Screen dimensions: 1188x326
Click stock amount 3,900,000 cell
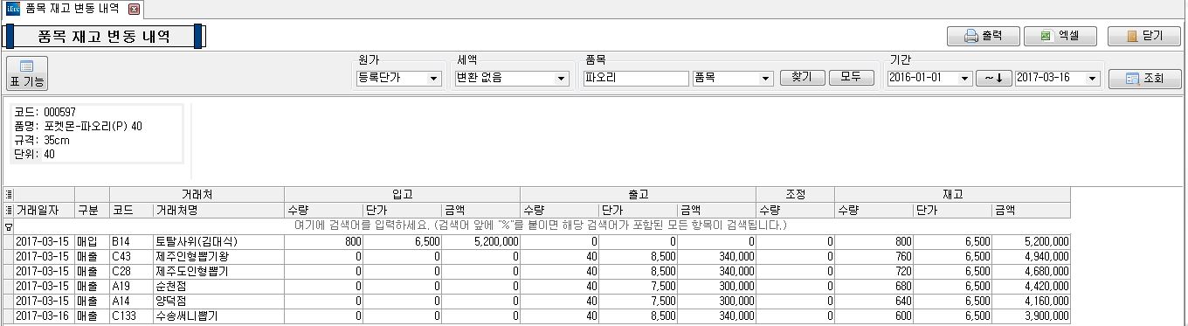coord(1031,316)
